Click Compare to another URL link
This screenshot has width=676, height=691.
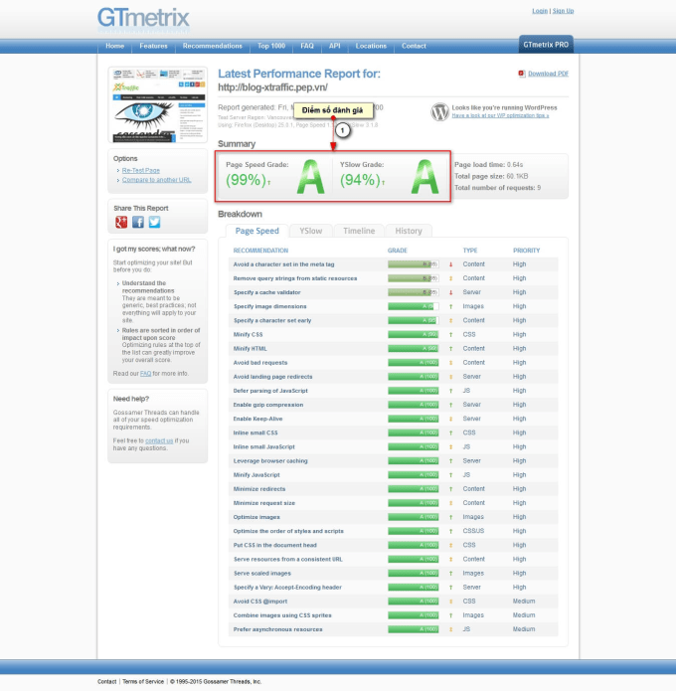point(156,180)
